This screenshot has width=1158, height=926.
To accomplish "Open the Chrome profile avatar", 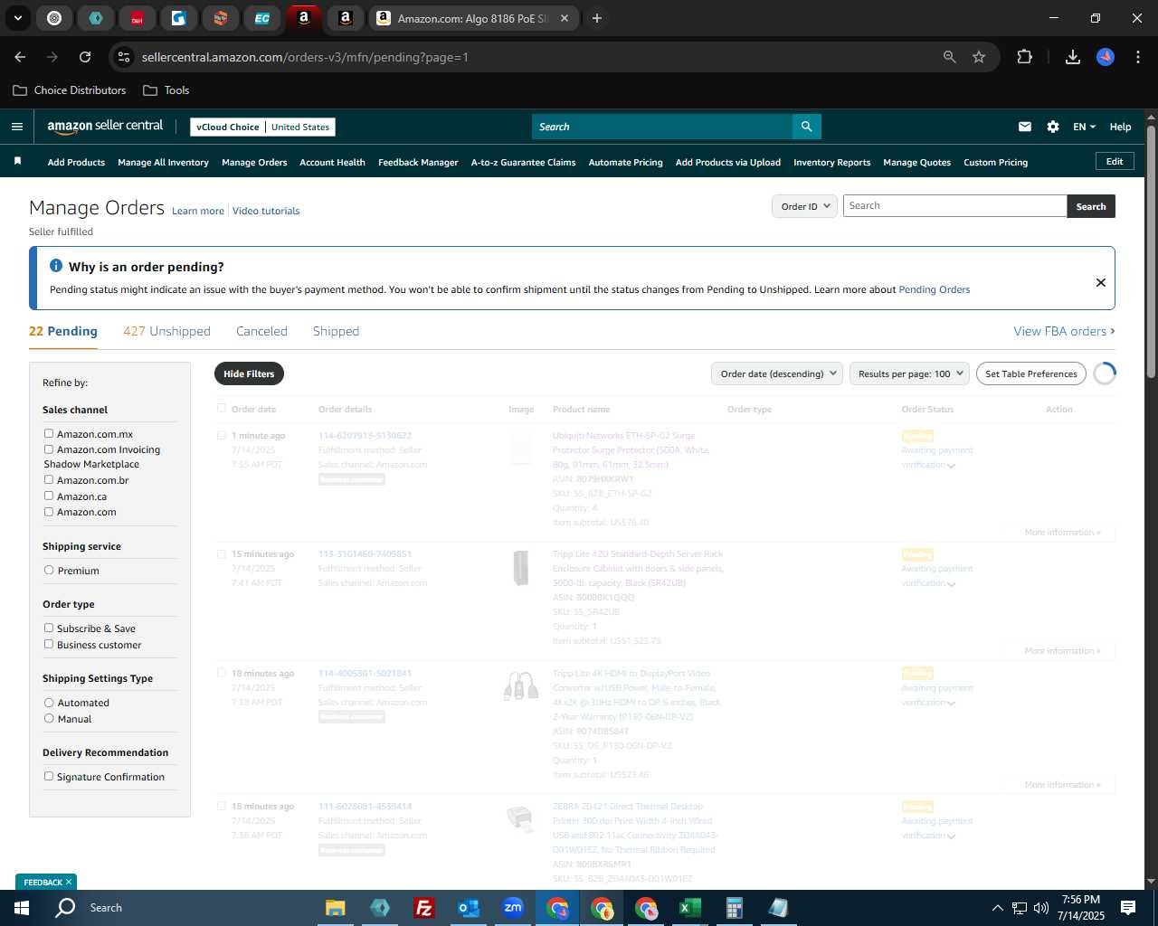I will click(1106, 57).
